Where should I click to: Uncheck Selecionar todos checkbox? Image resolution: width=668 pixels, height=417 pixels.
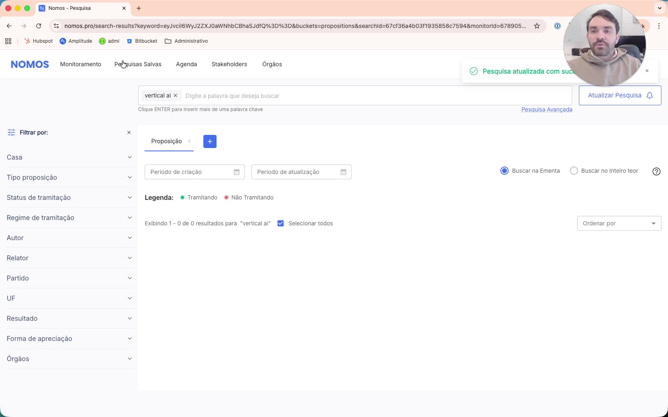click(281, 223)
